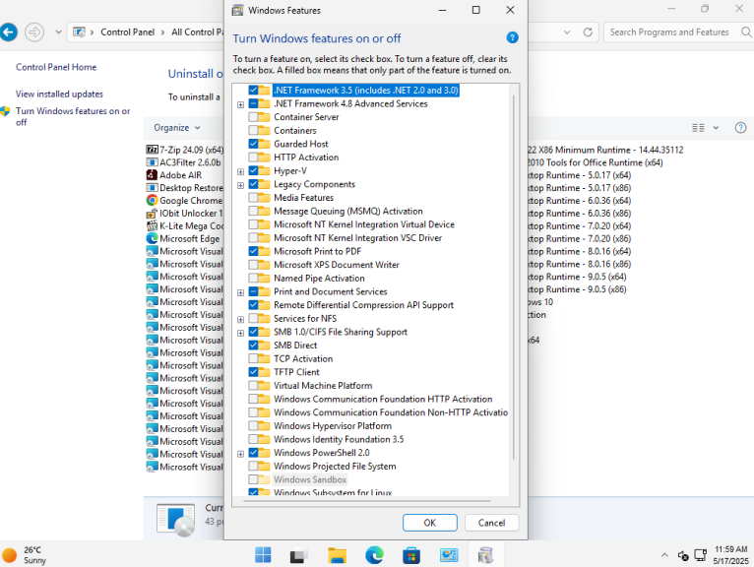Click OK in Windows Features dialog

click(430, 523)
